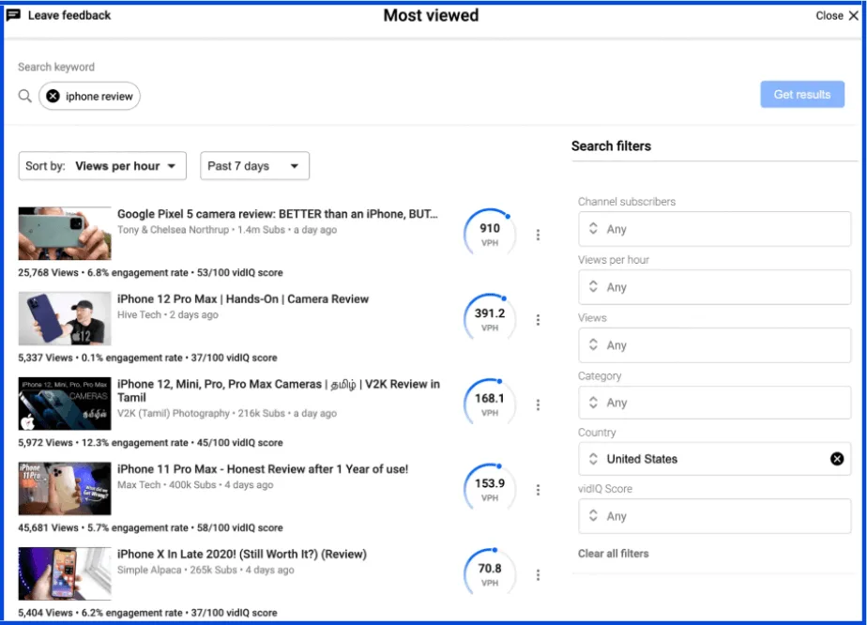Image resolution: width=867 pixels, height=625 pixels.
Task: Click the Simple Alpaca iPhone X thumbnail
Action: 65,574
